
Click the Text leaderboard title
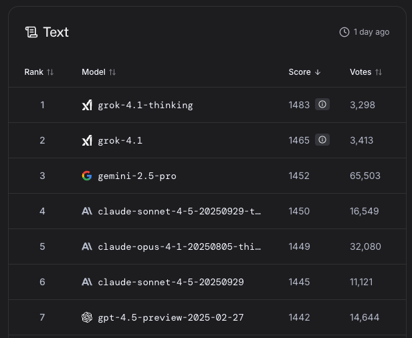[56, 32]
